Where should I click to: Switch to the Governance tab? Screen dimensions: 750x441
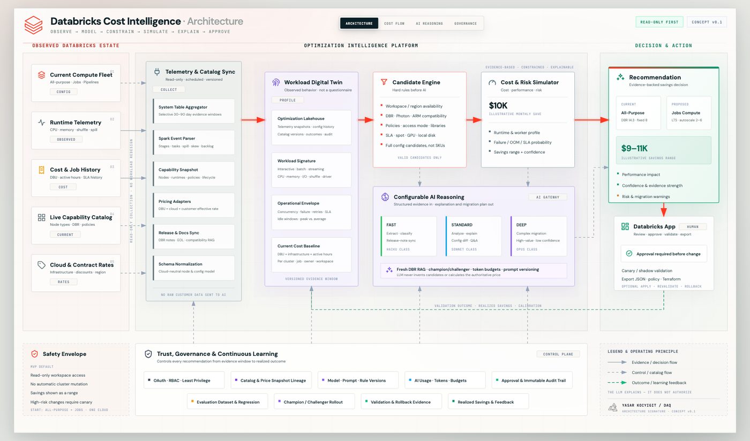tap(466, 24)
